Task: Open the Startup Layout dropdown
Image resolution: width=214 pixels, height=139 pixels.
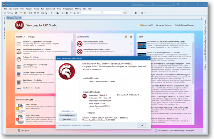Action: pyautogui.click(x=143, y=4)
